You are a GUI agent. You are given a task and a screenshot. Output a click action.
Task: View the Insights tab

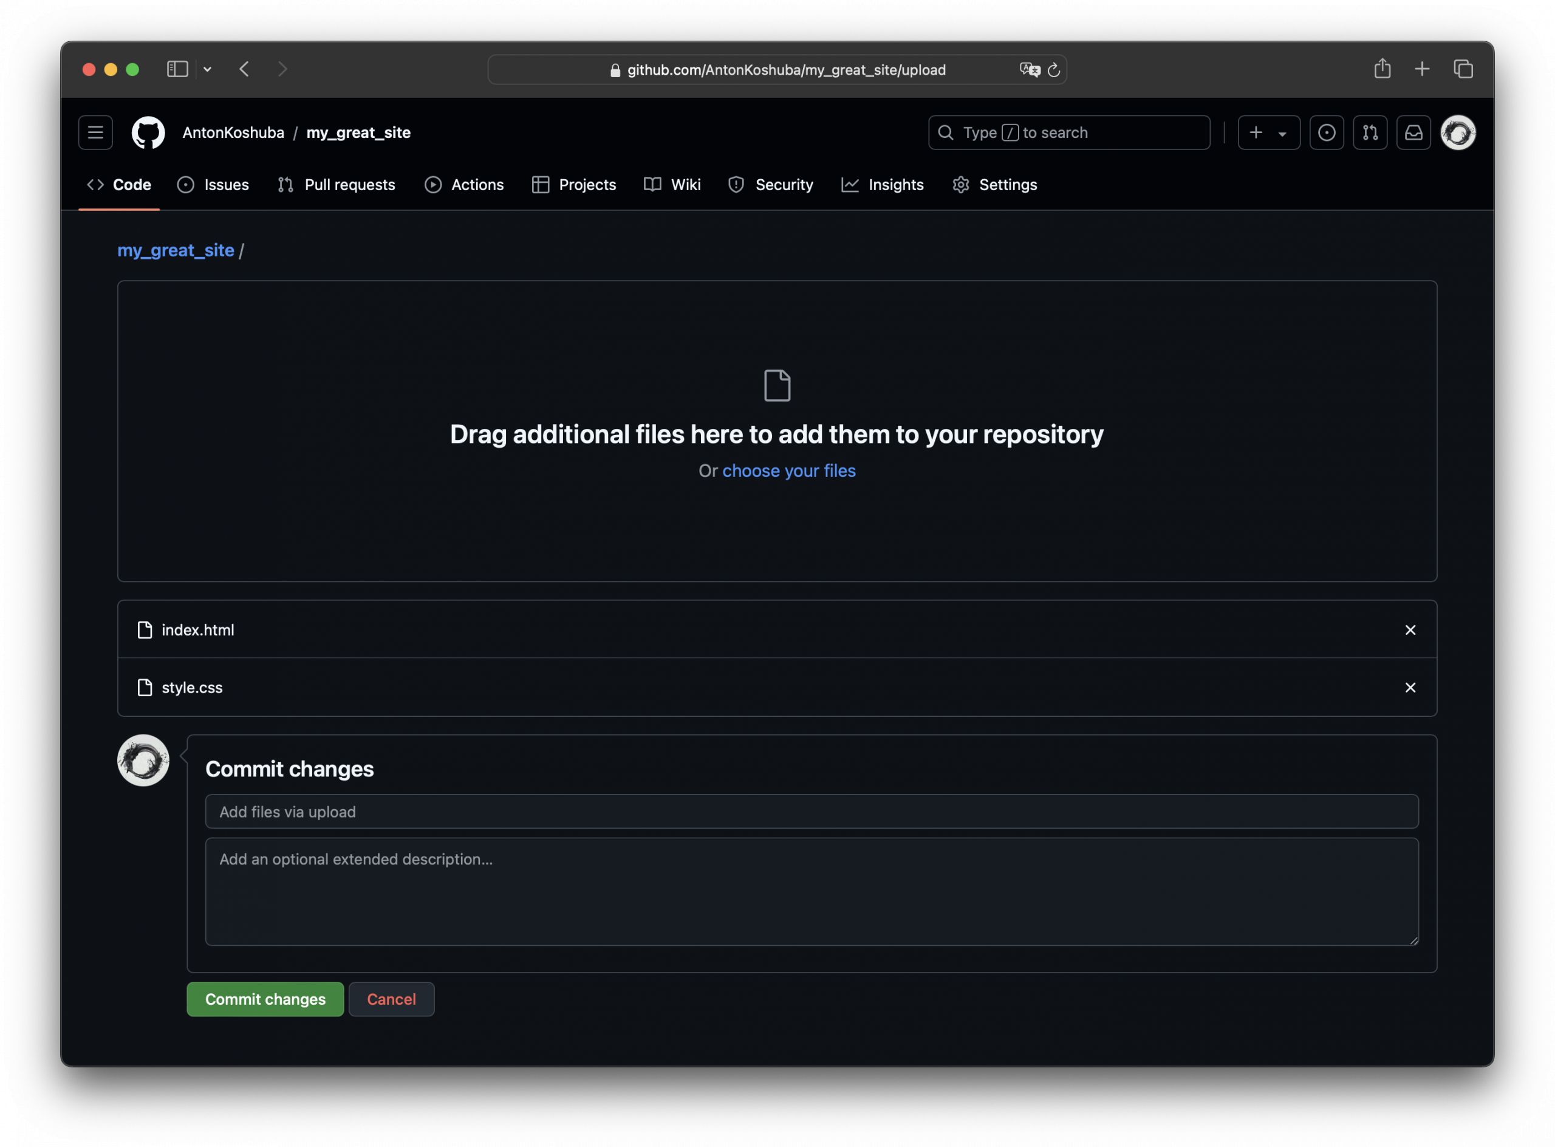coord(883,185)
